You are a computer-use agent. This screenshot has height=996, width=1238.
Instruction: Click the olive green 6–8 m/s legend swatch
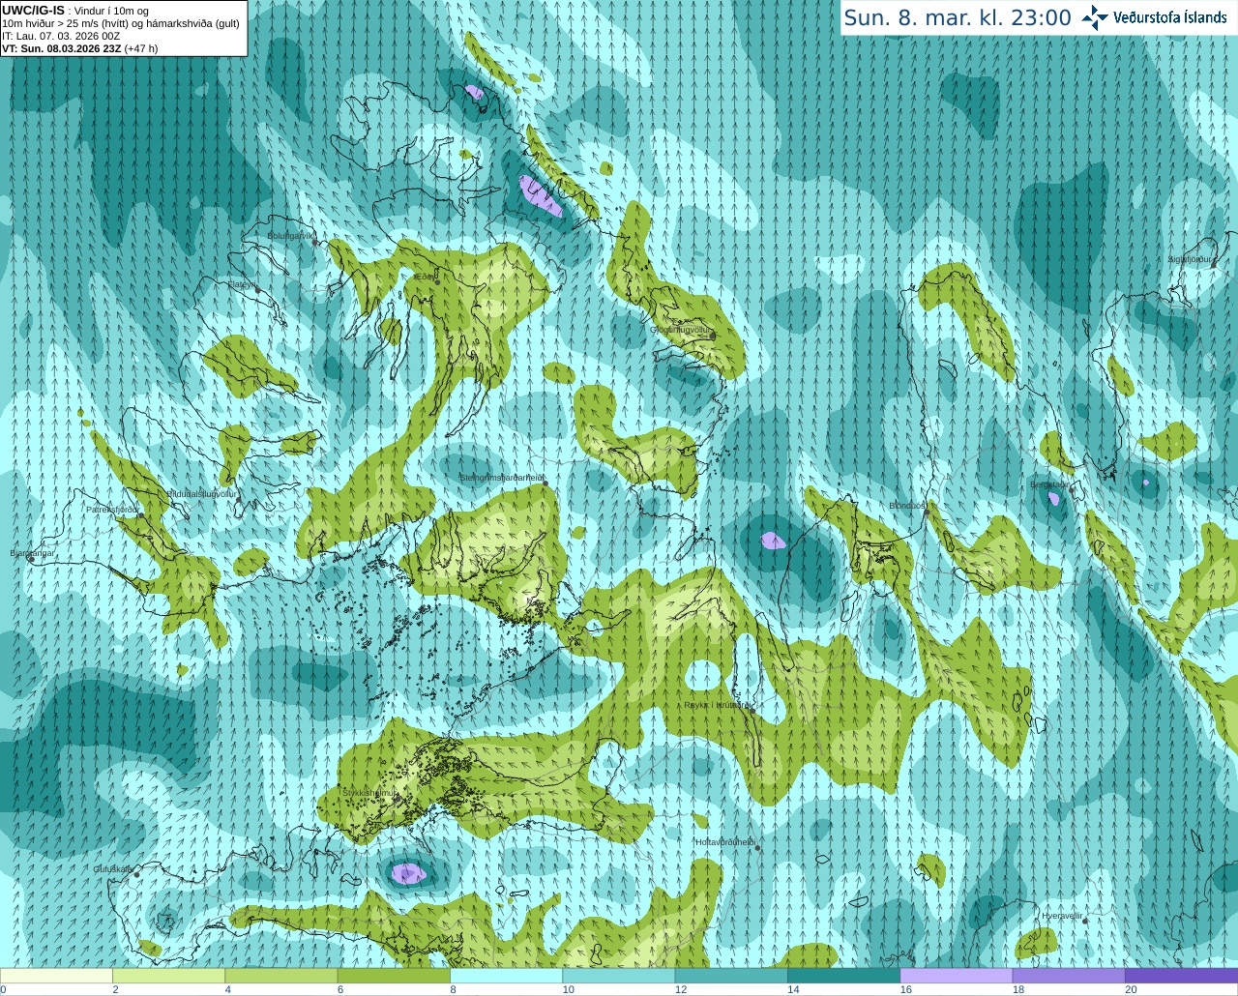click(394, 976)
